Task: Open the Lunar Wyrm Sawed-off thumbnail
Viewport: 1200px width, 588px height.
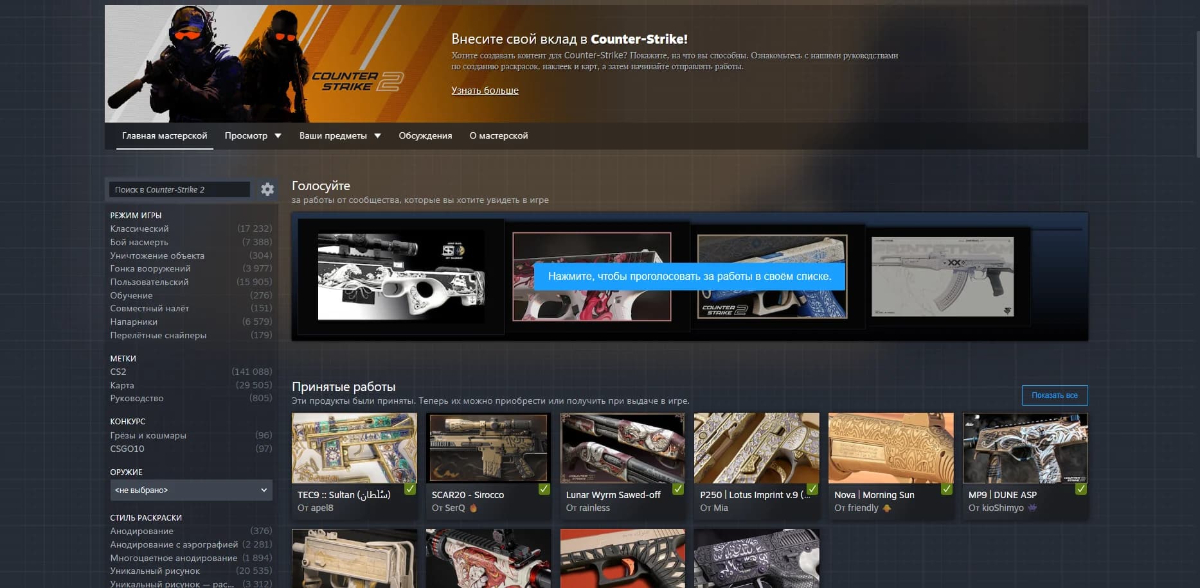Action: coord(623,448)
